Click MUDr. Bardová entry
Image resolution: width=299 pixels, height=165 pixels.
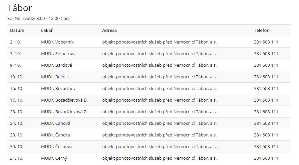(56, 65)
